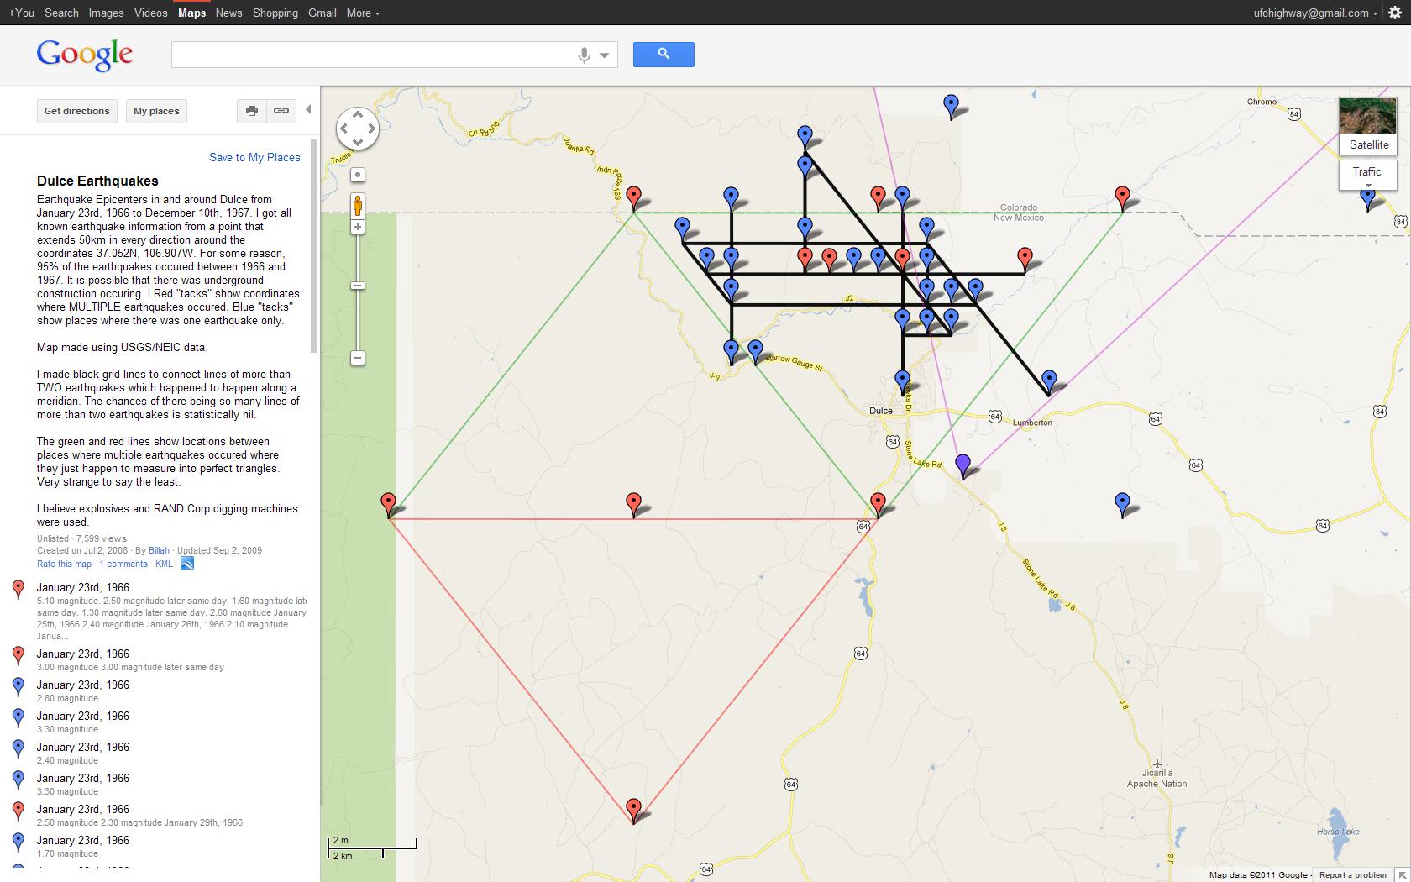
Task: Click the Street View pegman icon
Action: 358,206
